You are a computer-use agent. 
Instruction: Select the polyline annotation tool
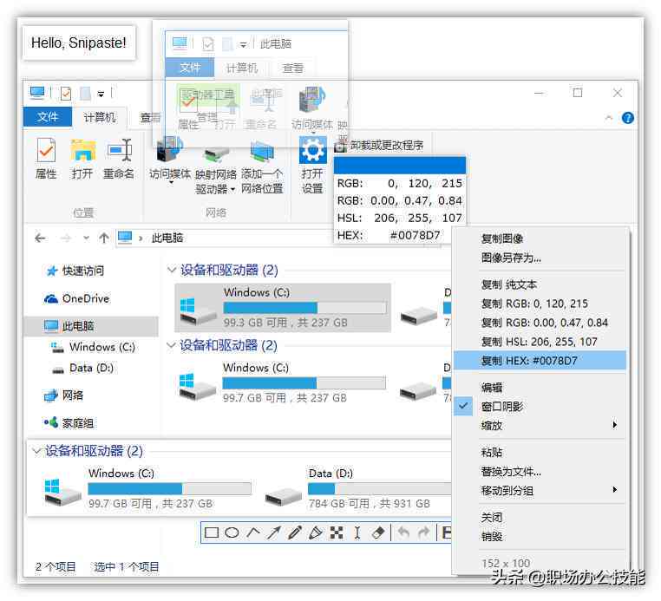(253, 532)
